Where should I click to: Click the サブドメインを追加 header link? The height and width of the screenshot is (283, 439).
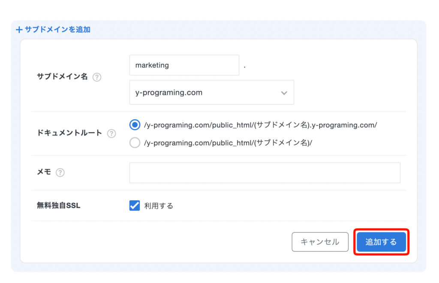pyautogui.click(x=57, y=30)
